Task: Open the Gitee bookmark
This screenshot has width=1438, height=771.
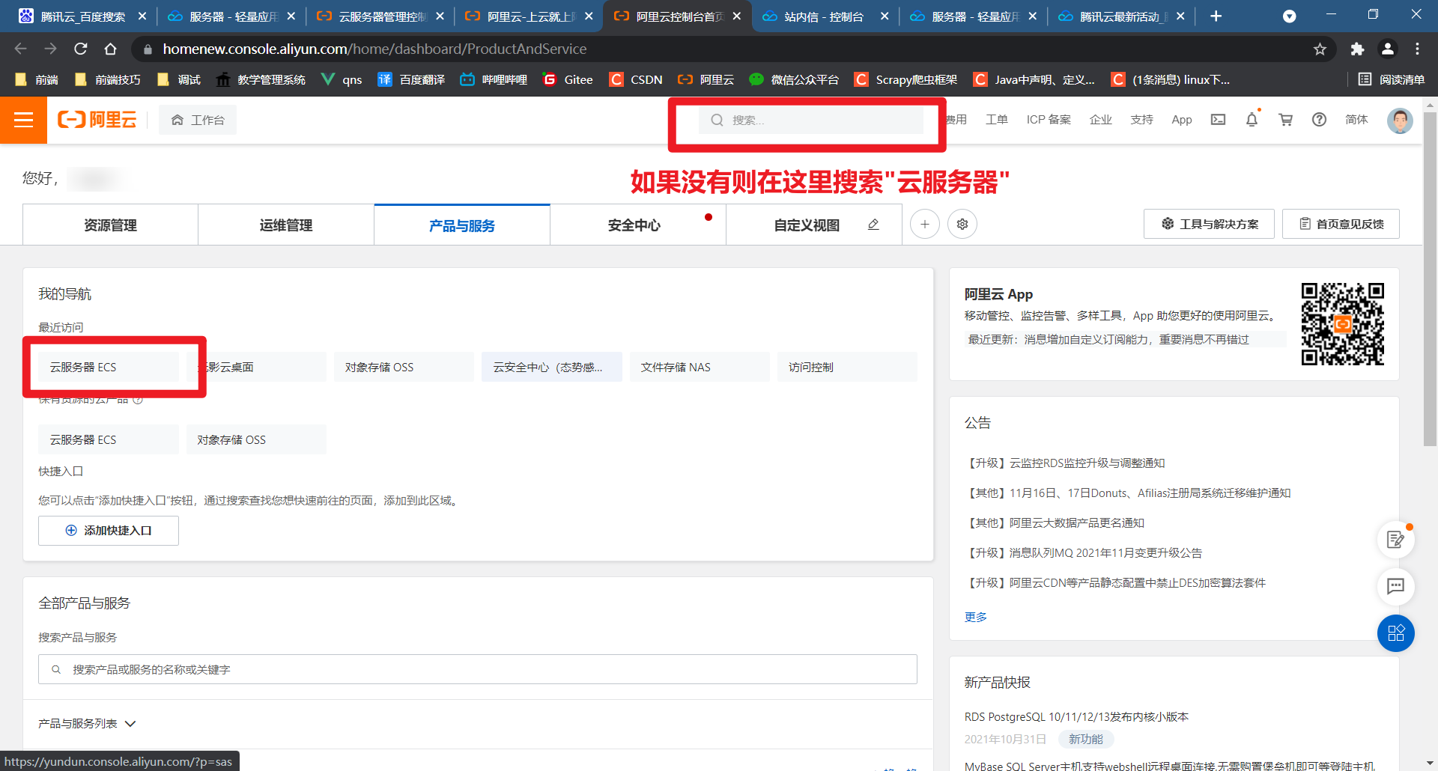Action: click(x=568, y=79)
